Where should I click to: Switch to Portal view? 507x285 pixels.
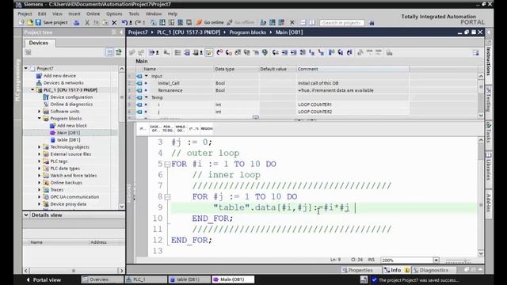coord(44,279)
